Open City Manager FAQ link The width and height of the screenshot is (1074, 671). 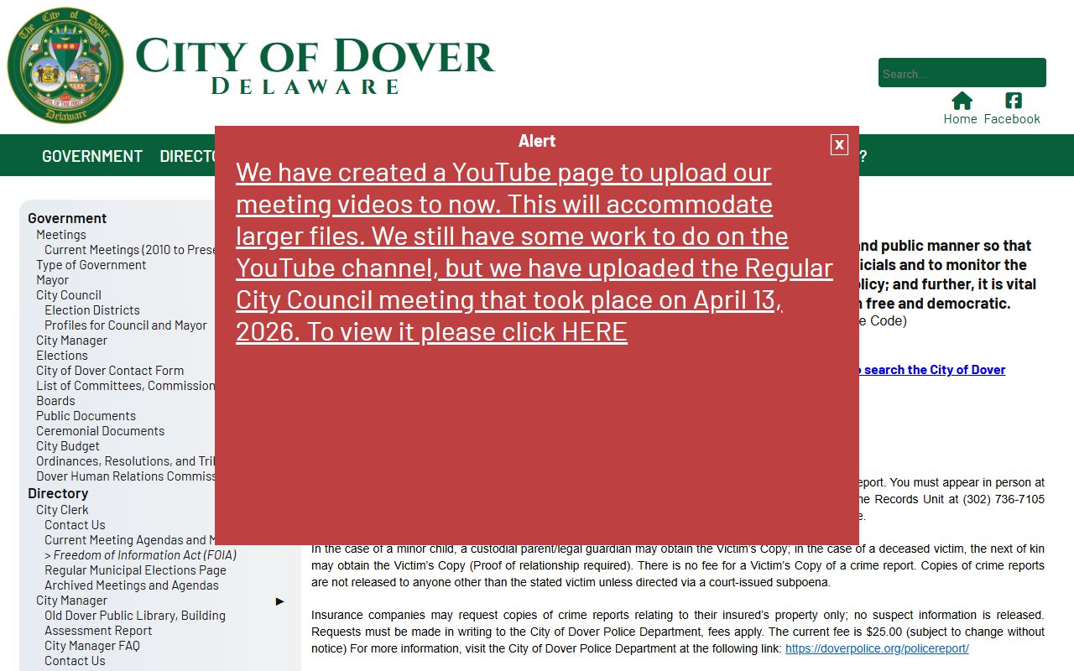(92, 646)
